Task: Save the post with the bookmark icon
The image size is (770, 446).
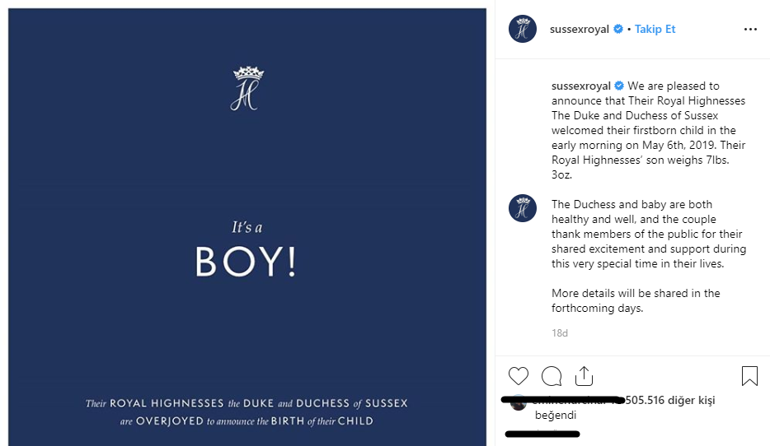Action: (x=749, y=376)
